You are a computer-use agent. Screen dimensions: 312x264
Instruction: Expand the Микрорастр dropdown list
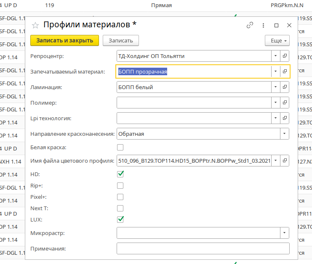(285, 232)
